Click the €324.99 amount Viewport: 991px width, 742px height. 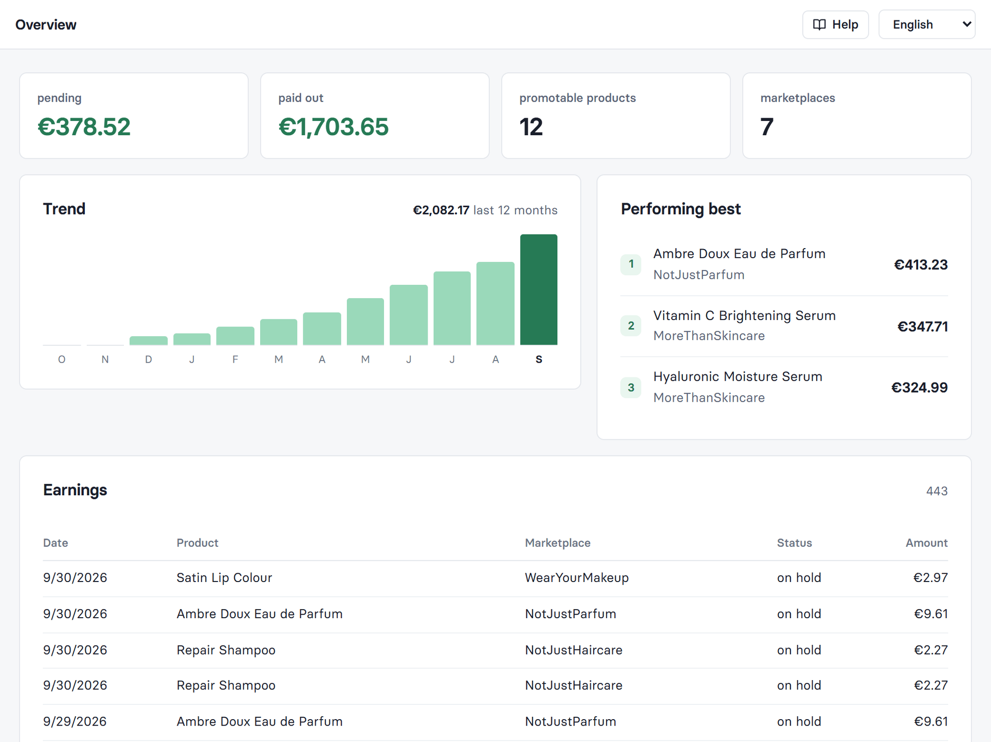[x=919, y=387]
